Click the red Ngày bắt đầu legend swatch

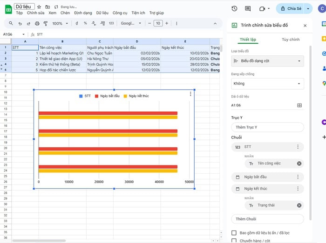coord(96,96)
